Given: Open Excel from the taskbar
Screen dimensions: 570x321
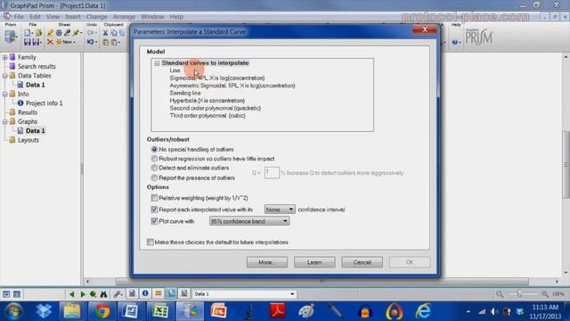Looking at the screenshot, I should point(160,311).
